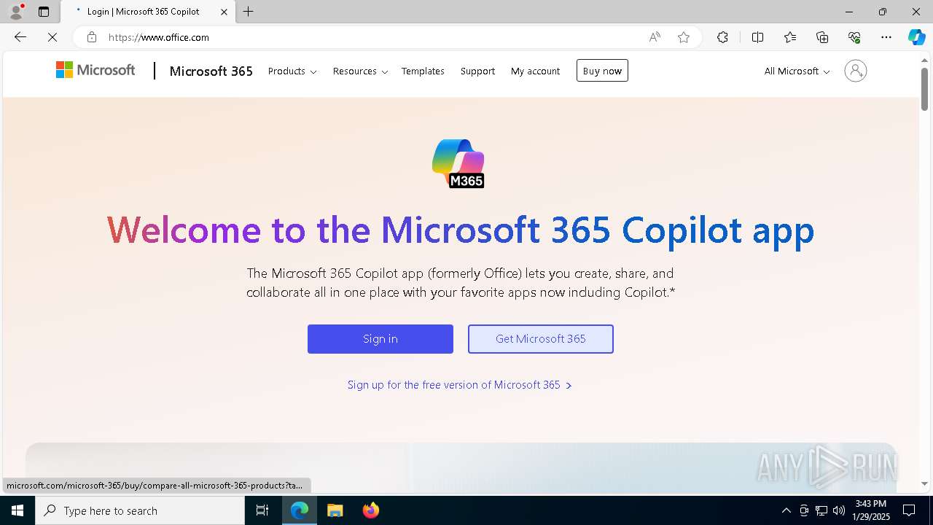
Task: Click the taskbar clock and date
Action: click(870, 510)
